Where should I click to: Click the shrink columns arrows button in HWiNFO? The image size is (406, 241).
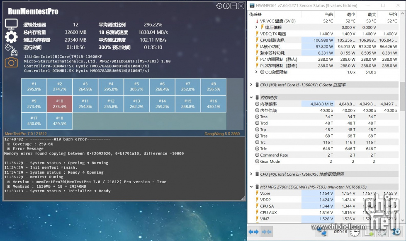(x=267, y=232)
